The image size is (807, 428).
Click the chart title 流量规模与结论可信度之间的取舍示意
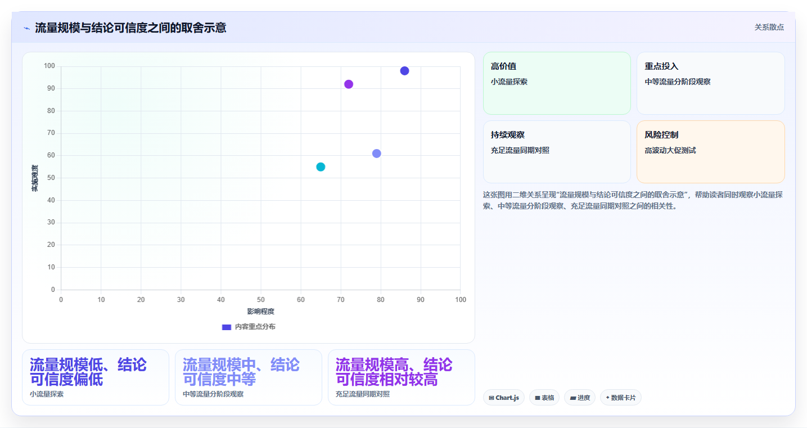coord(130,28)
